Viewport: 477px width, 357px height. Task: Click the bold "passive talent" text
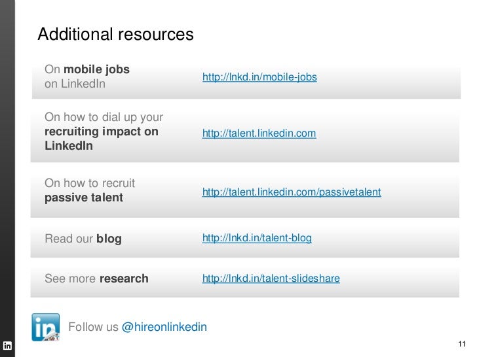tap(84, 197)
